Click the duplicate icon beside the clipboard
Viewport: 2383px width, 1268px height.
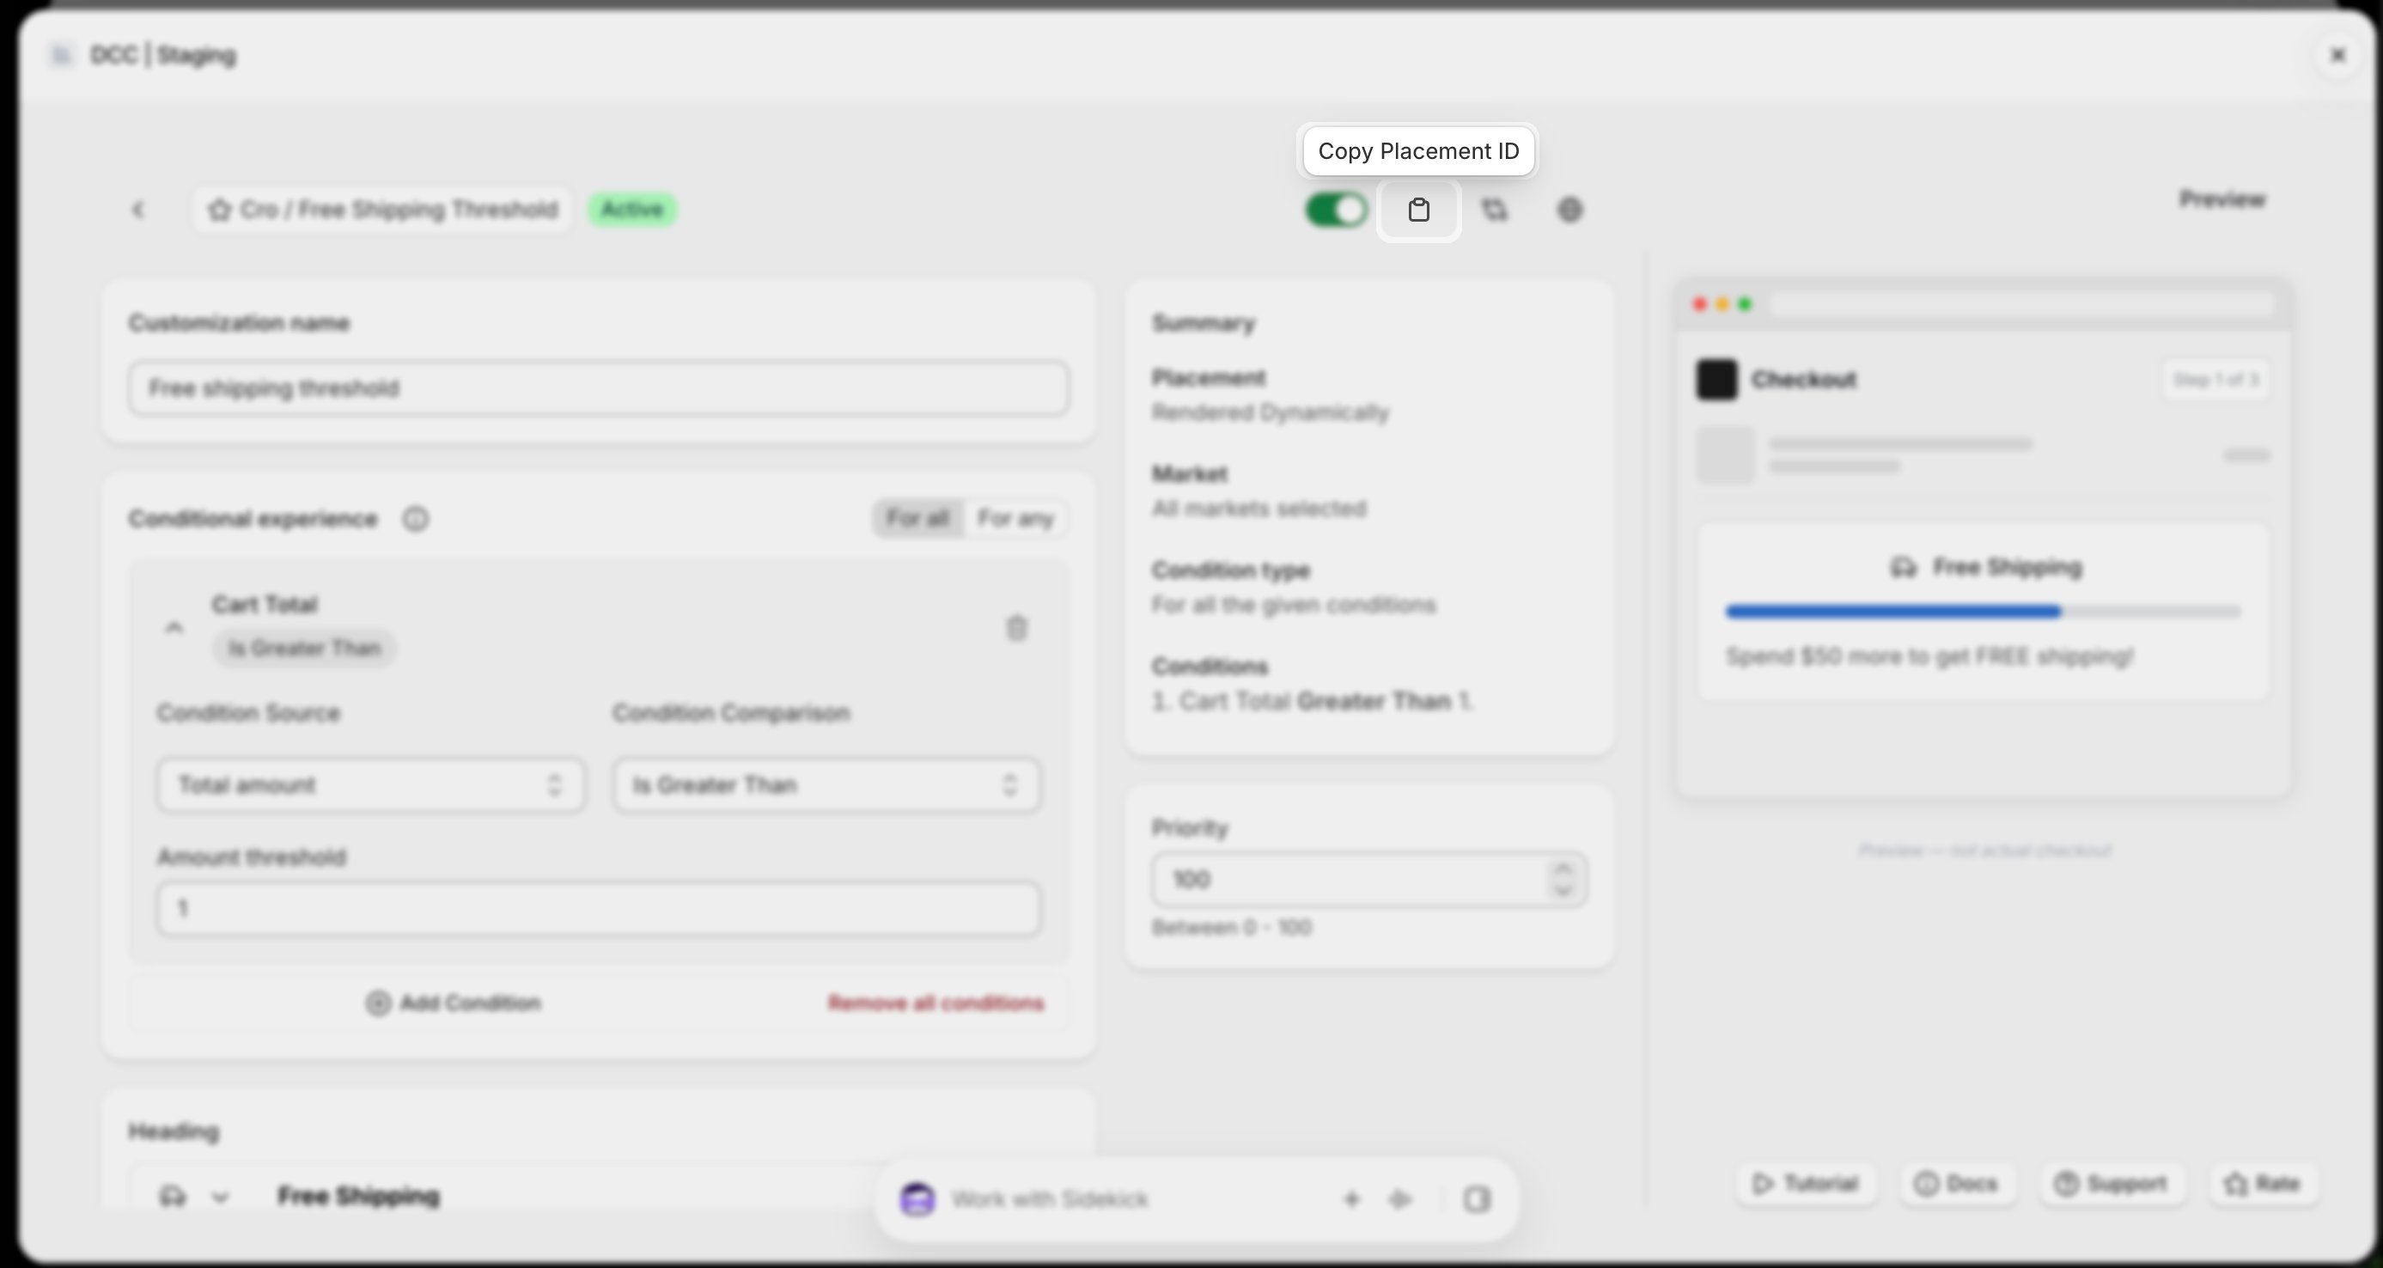click(x=1494, y=210)
